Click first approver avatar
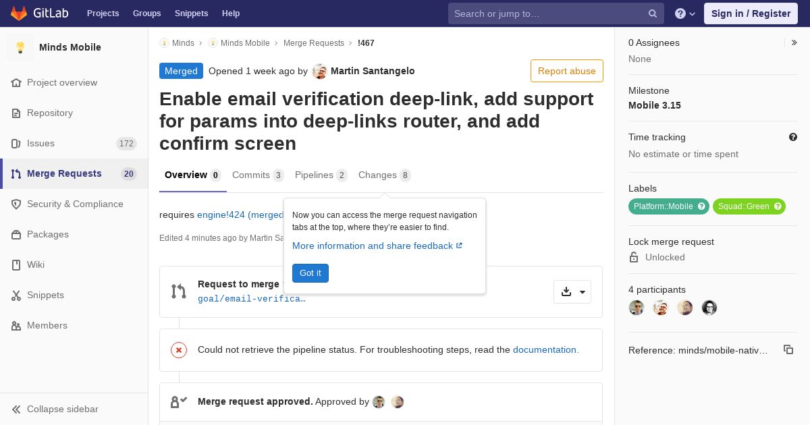 (x=379, y=402)
